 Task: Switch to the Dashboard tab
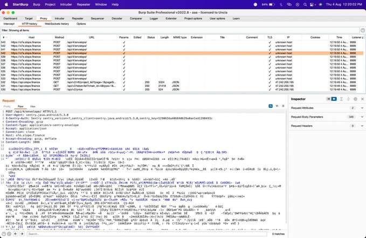(10, 18)
